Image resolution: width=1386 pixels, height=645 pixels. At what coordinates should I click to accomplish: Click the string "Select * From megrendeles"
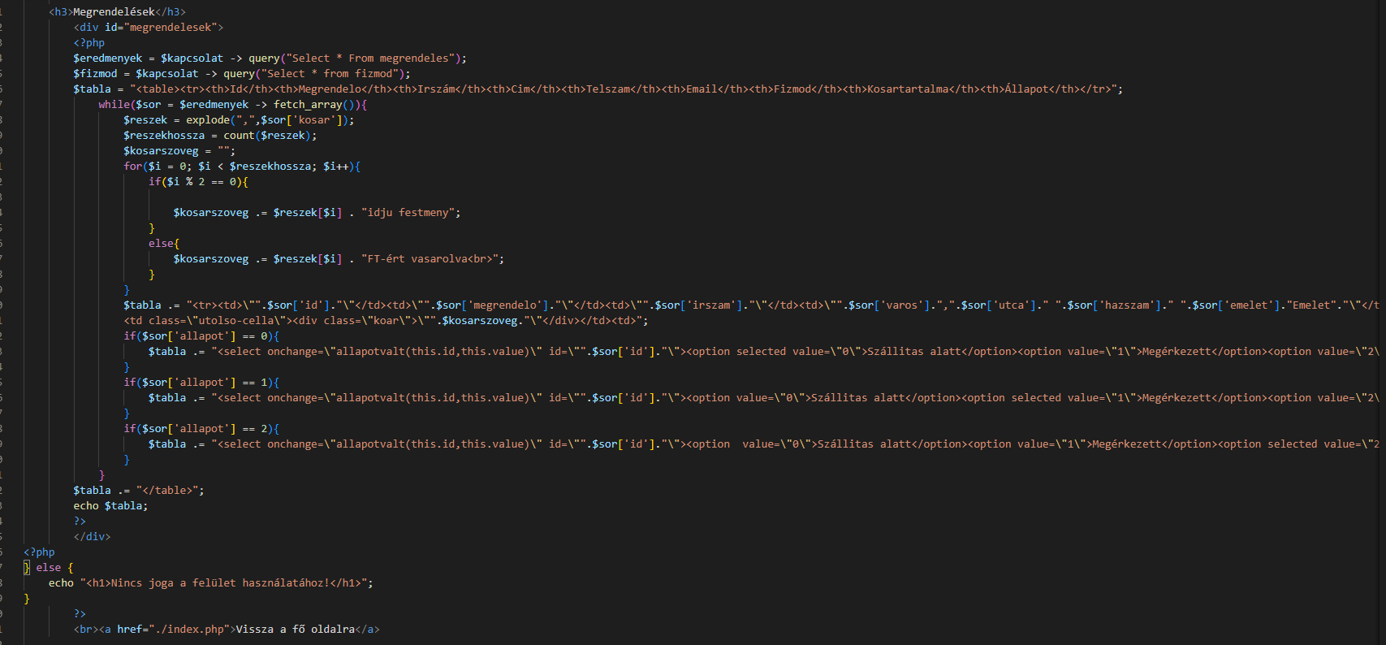370,58
